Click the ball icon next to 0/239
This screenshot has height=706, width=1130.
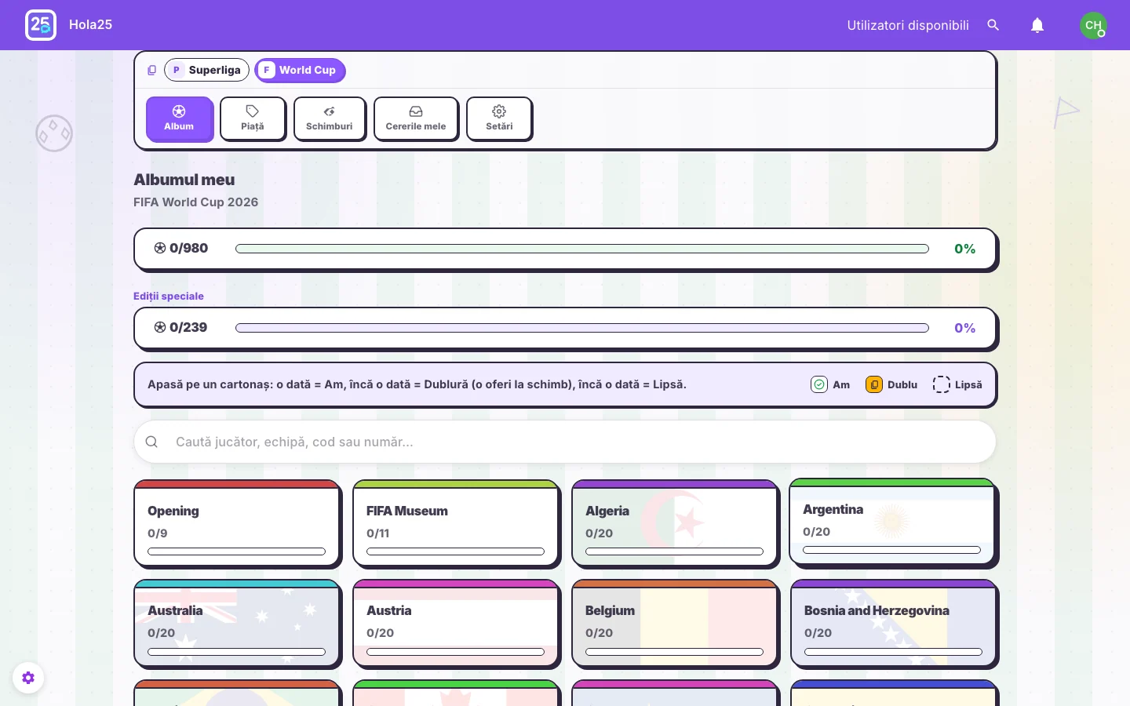coord(160,327)
